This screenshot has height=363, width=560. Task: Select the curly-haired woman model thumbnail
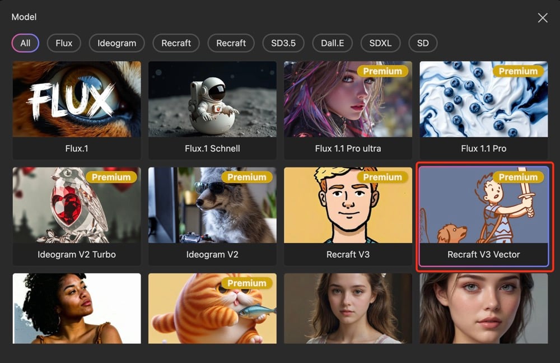(77, 309)
